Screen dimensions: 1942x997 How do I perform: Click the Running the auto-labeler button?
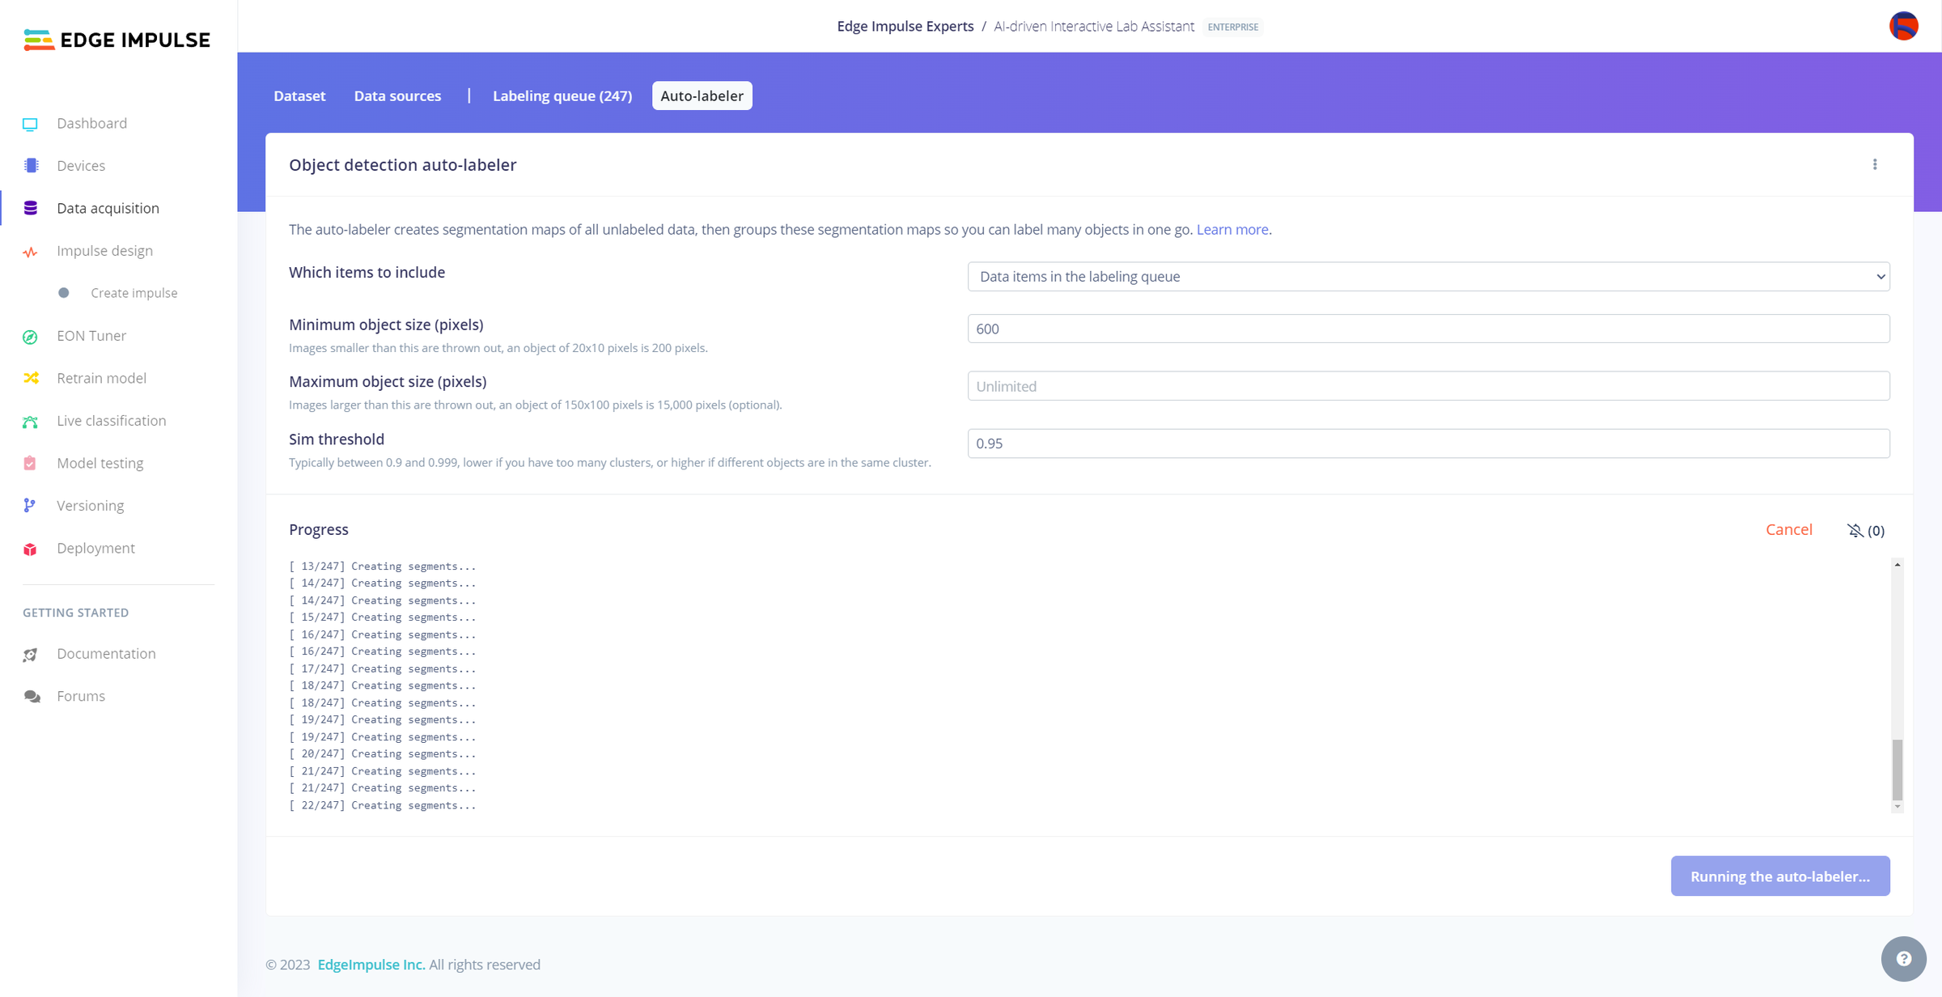click(x=1780, y=876)
